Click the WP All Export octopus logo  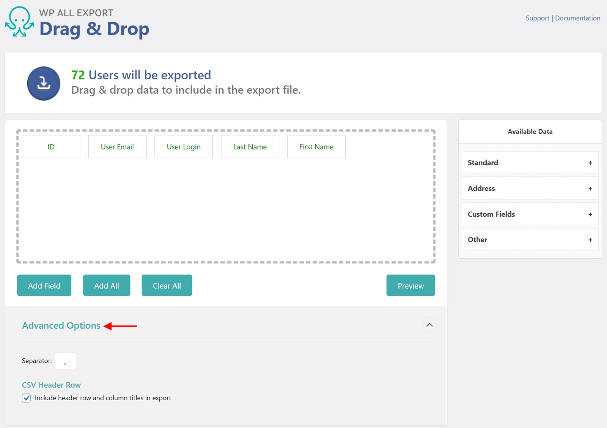[x=20, y=22]
